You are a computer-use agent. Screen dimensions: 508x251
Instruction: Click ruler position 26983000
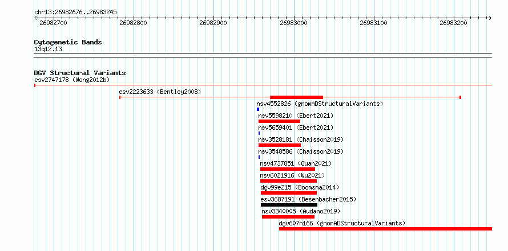[293, 23]
